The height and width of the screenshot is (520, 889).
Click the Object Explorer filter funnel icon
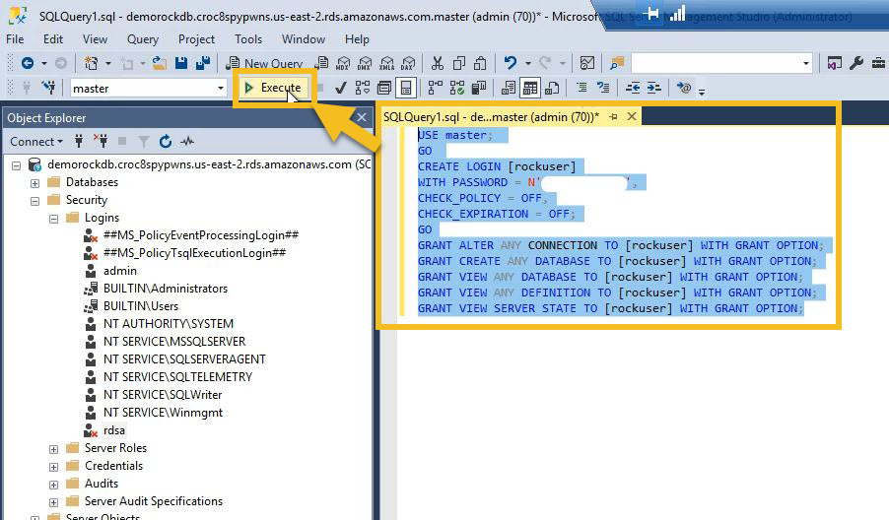pos(144,142)
